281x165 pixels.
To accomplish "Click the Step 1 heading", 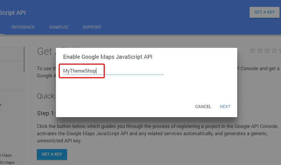I will coord(46,113).
